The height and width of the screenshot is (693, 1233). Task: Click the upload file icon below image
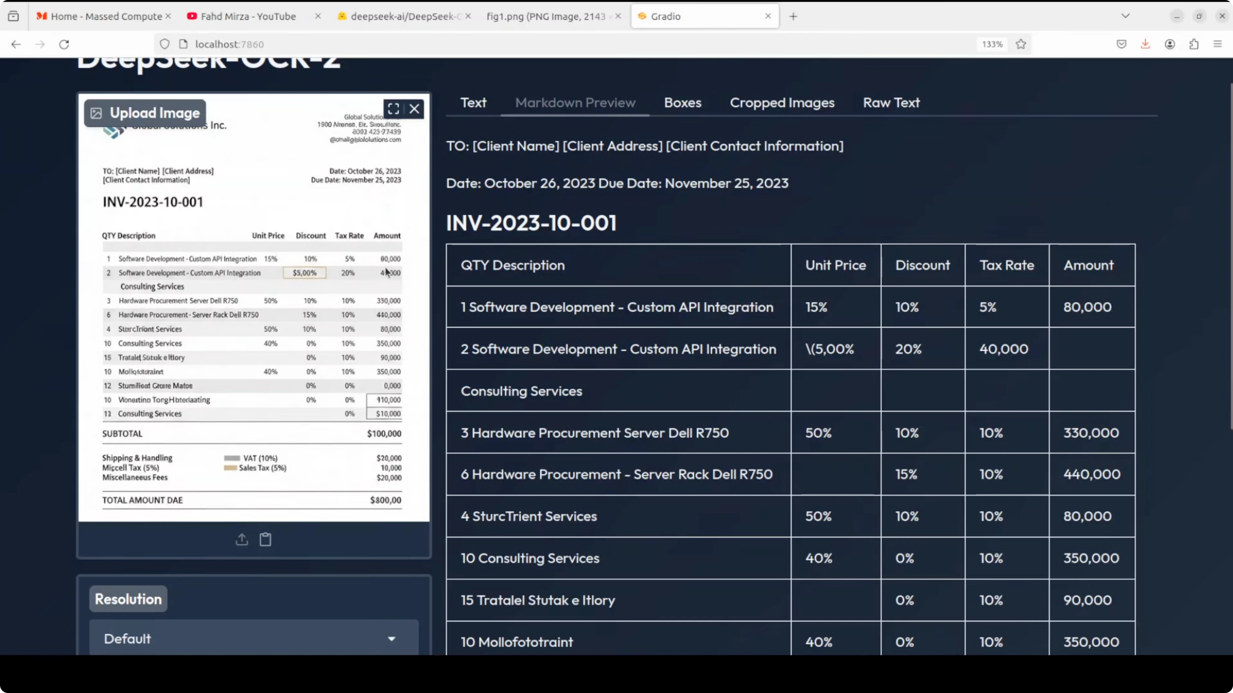coord(242,539)
